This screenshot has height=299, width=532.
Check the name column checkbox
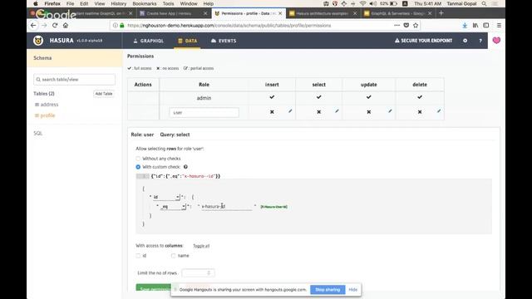pyautogui.click(x=174, y=256)
